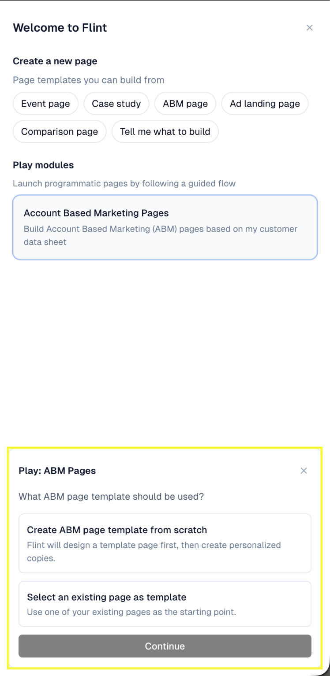Choose the Comparison page template

coord(60,131)
